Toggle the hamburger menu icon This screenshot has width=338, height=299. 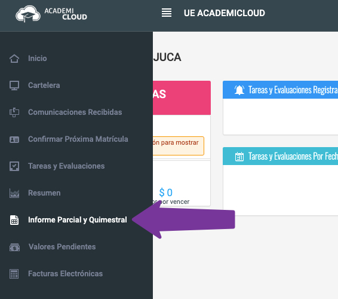(167, 13)
